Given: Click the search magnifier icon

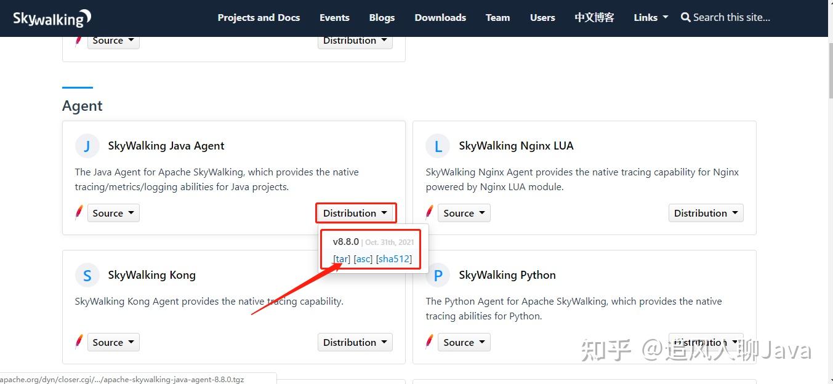Looking at the screenshot, I should point(685,17).
